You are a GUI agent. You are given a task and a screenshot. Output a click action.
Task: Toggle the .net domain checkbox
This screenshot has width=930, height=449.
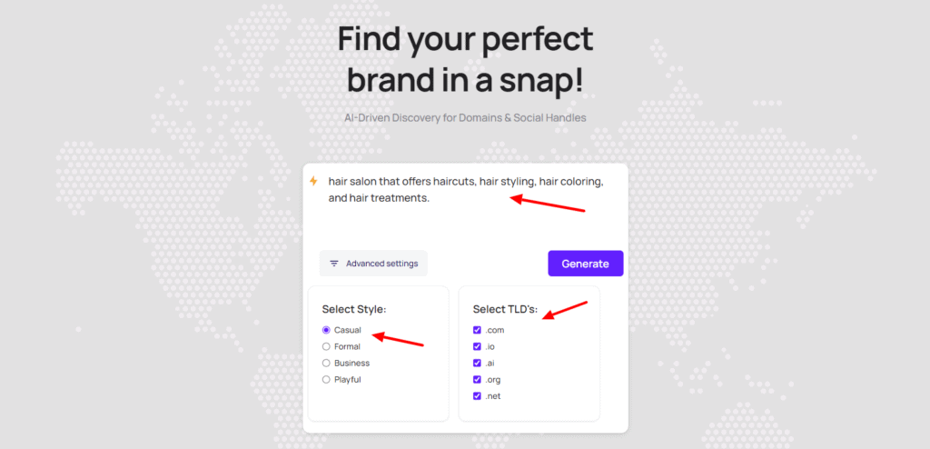point(477,396)
